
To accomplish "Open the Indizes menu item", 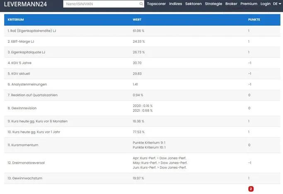I will coord(175,4).
